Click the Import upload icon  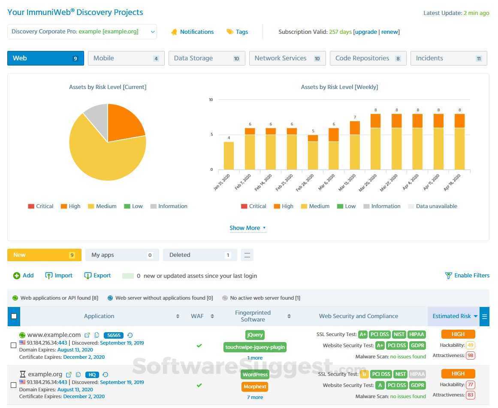click(x=48, y=275)
